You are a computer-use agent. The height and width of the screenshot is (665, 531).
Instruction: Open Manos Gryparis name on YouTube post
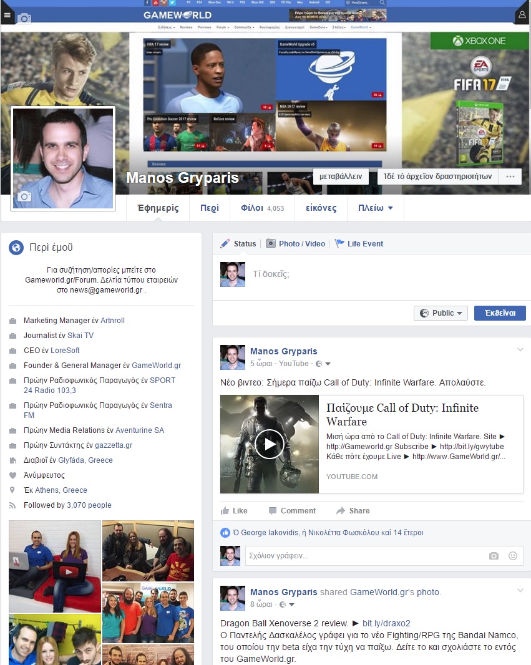tap(284, 351)
